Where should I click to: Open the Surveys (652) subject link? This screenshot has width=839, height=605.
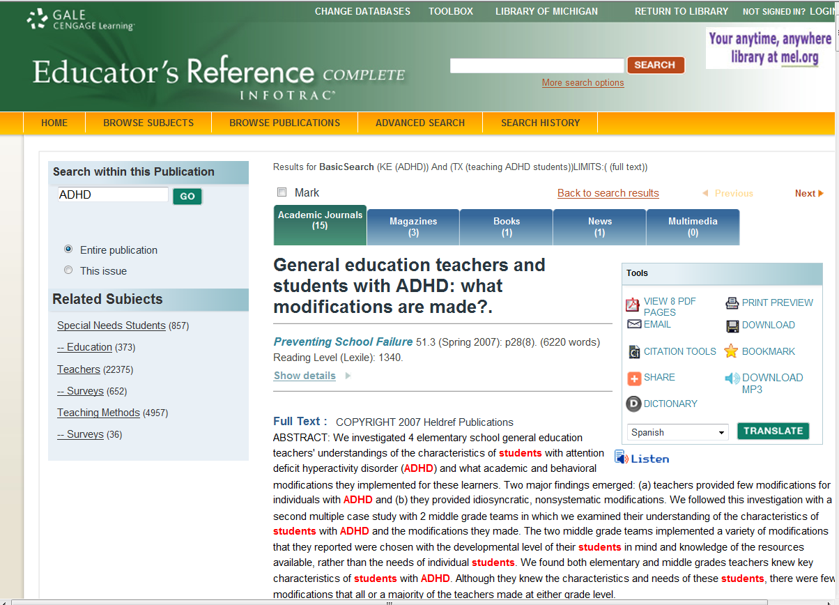tap(81, 391)
